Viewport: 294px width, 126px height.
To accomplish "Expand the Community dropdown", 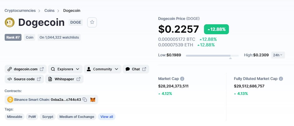I will pyautogui.click(x=102, y=69).
